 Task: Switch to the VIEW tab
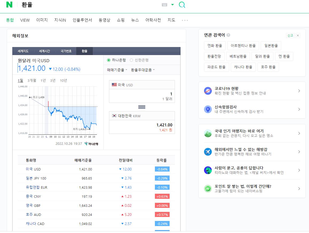click(25, 20)
